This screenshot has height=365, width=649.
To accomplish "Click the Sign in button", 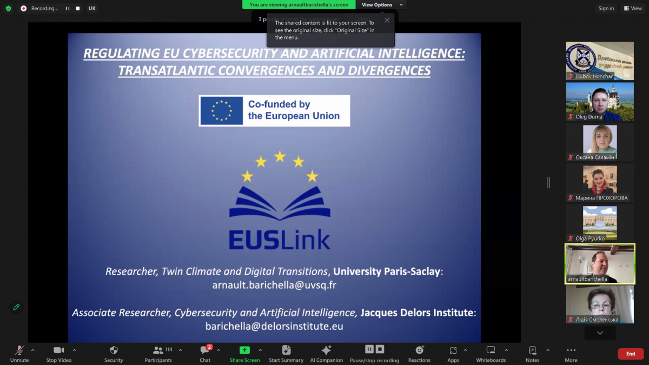I will 606,9.
